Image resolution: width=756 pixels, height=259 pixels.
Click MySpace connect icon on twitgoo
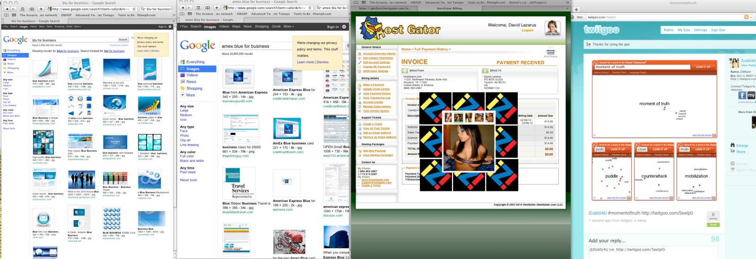pos(751,95)
